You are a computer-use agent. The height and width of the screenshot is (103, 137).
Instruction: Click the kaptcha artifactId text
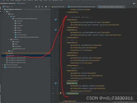(x=85, y=60)
